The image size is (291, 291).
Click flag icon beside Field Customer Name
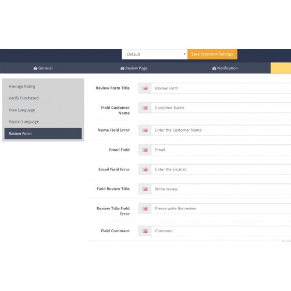(145, 108)
